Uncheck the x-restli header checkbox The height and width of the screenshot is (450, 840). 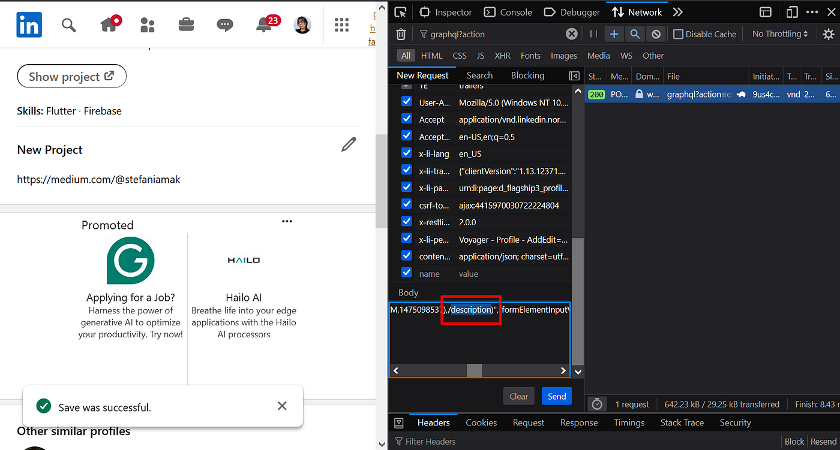[x=406, y=222]
